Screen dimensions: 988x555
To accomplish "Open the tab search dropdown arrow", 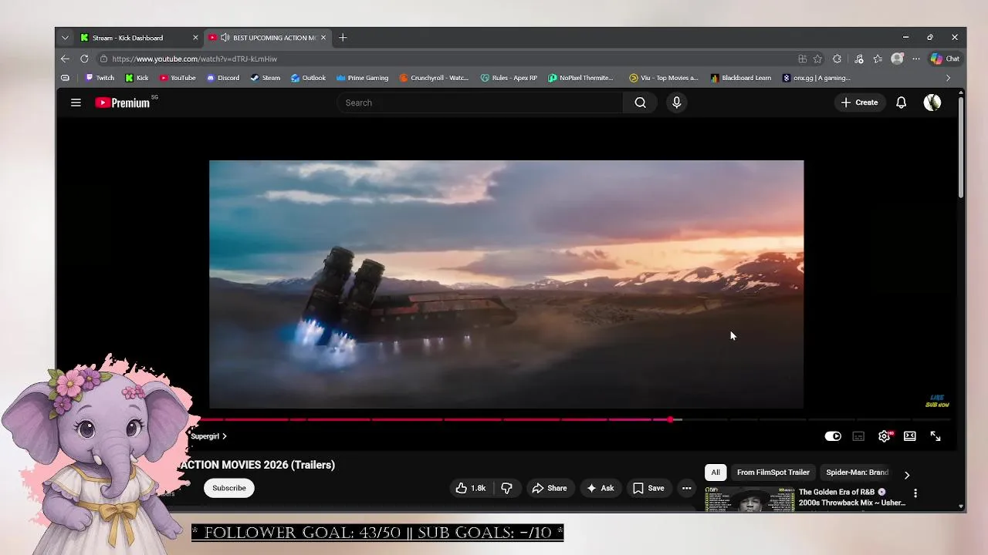I will click(x=65, y=38).
